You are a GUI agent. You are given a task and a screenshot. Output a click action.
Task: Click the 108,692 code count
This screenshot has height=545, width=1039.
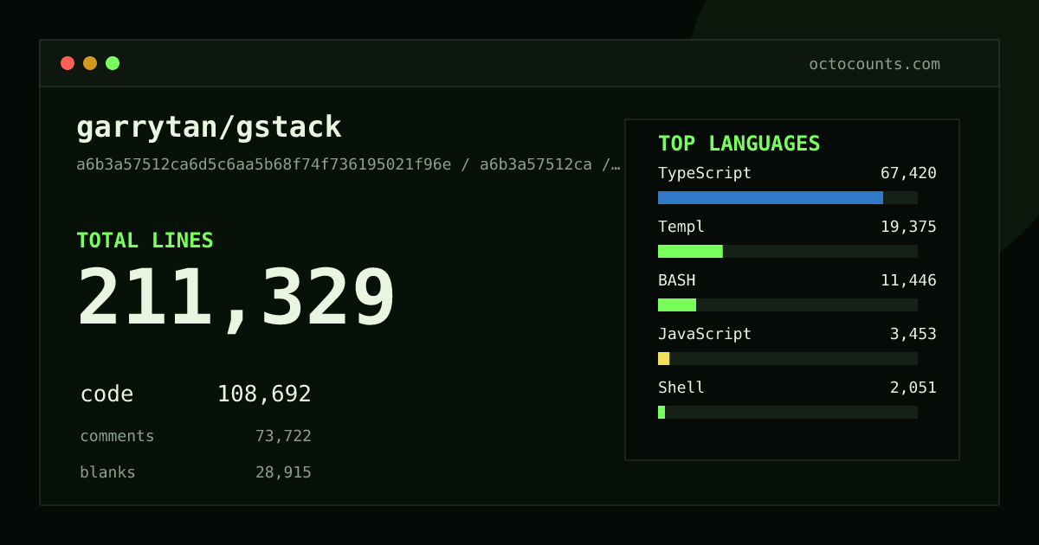264,394
